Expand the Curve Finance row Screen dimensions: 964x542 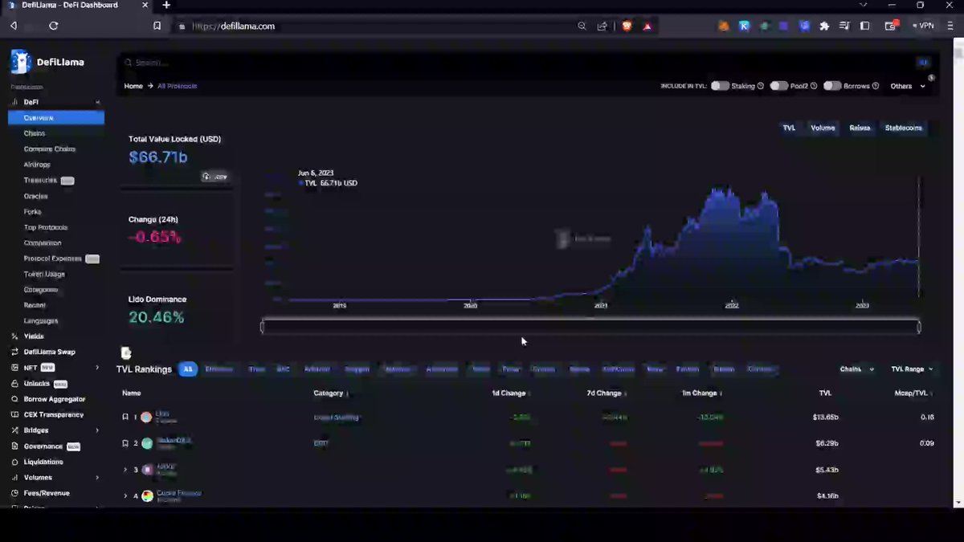click(125, 496)
